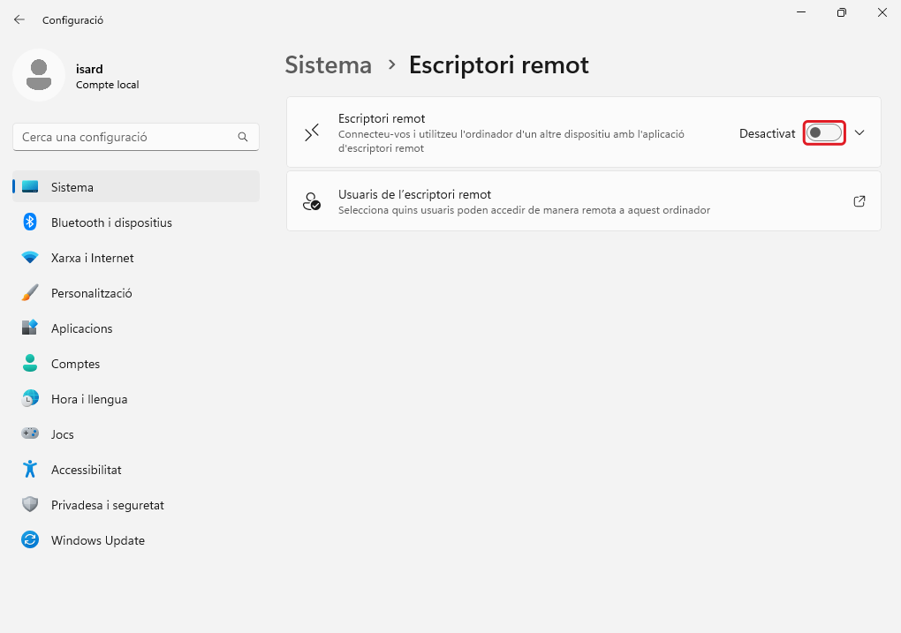901x633 pixels.
Task: Click the Hora i llengua clock icon
Action: point(30,399)
